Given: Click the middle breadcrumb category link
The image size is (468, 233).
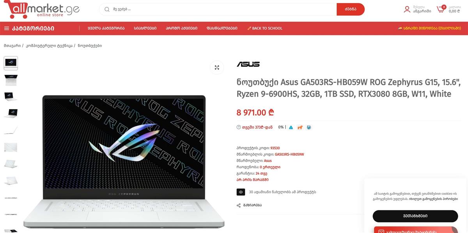Looking at the screenshot, I should click(x=49, y=46).
